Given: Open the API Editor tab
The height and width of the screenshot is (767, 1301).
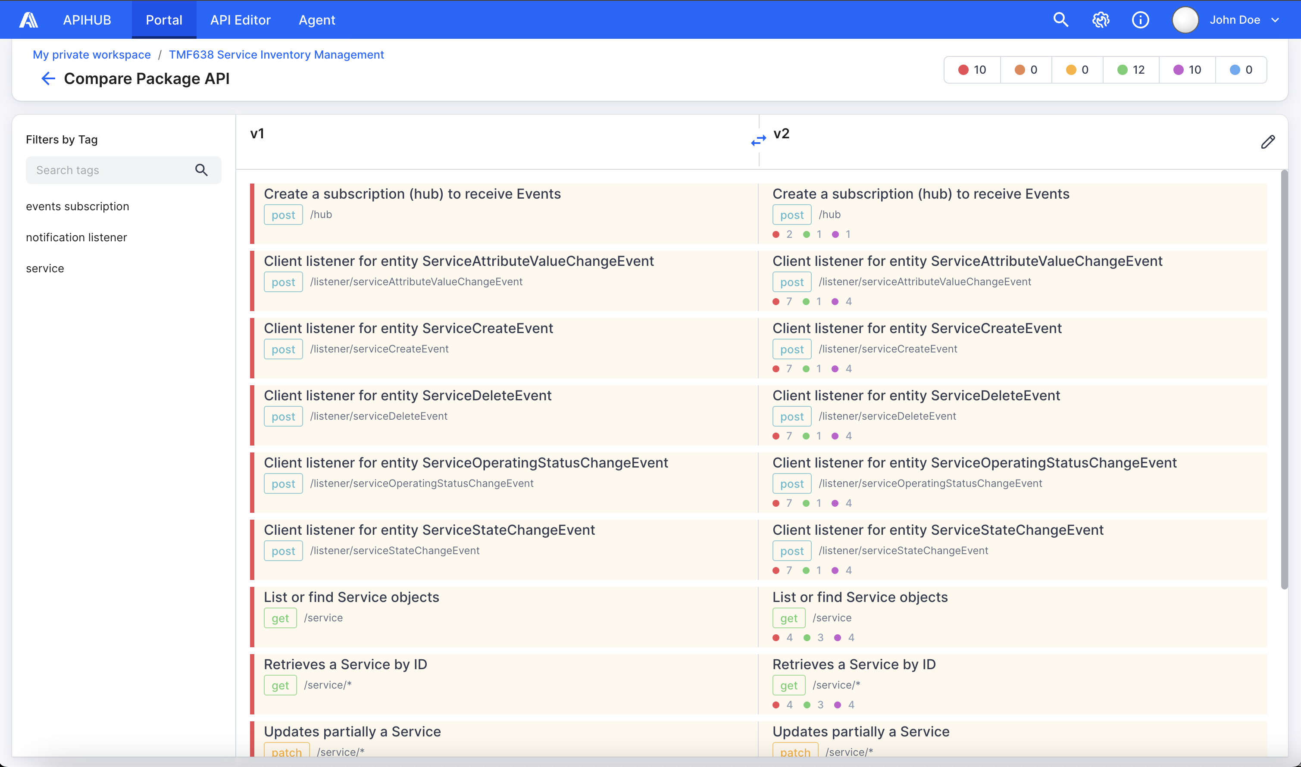Looking at the screenshot, I should (241, 20).
